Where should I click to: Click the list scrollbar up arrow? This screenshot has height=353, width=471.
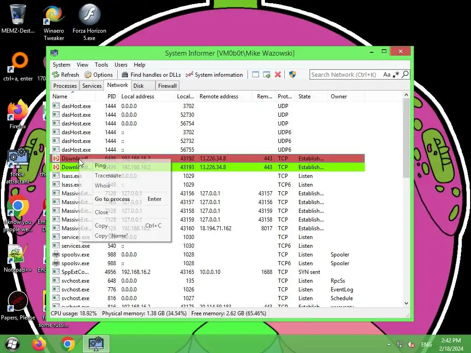406,95
